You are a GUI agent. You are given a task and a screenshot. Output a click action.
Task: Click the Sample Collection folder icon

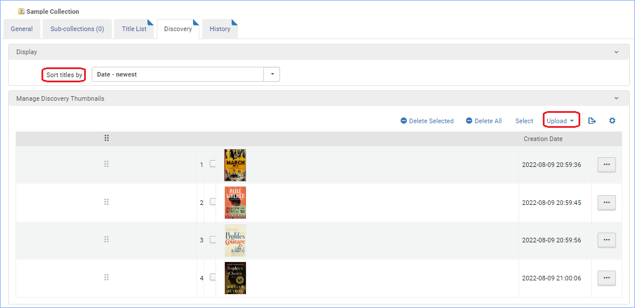tap(21, 12)
